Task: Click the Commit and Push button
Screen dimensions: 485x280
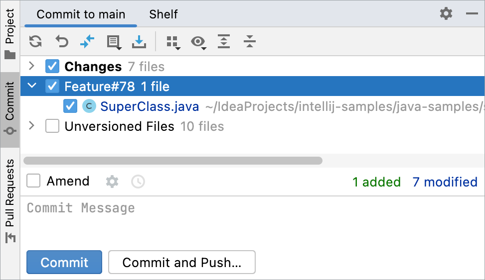Action: [182, 262]
